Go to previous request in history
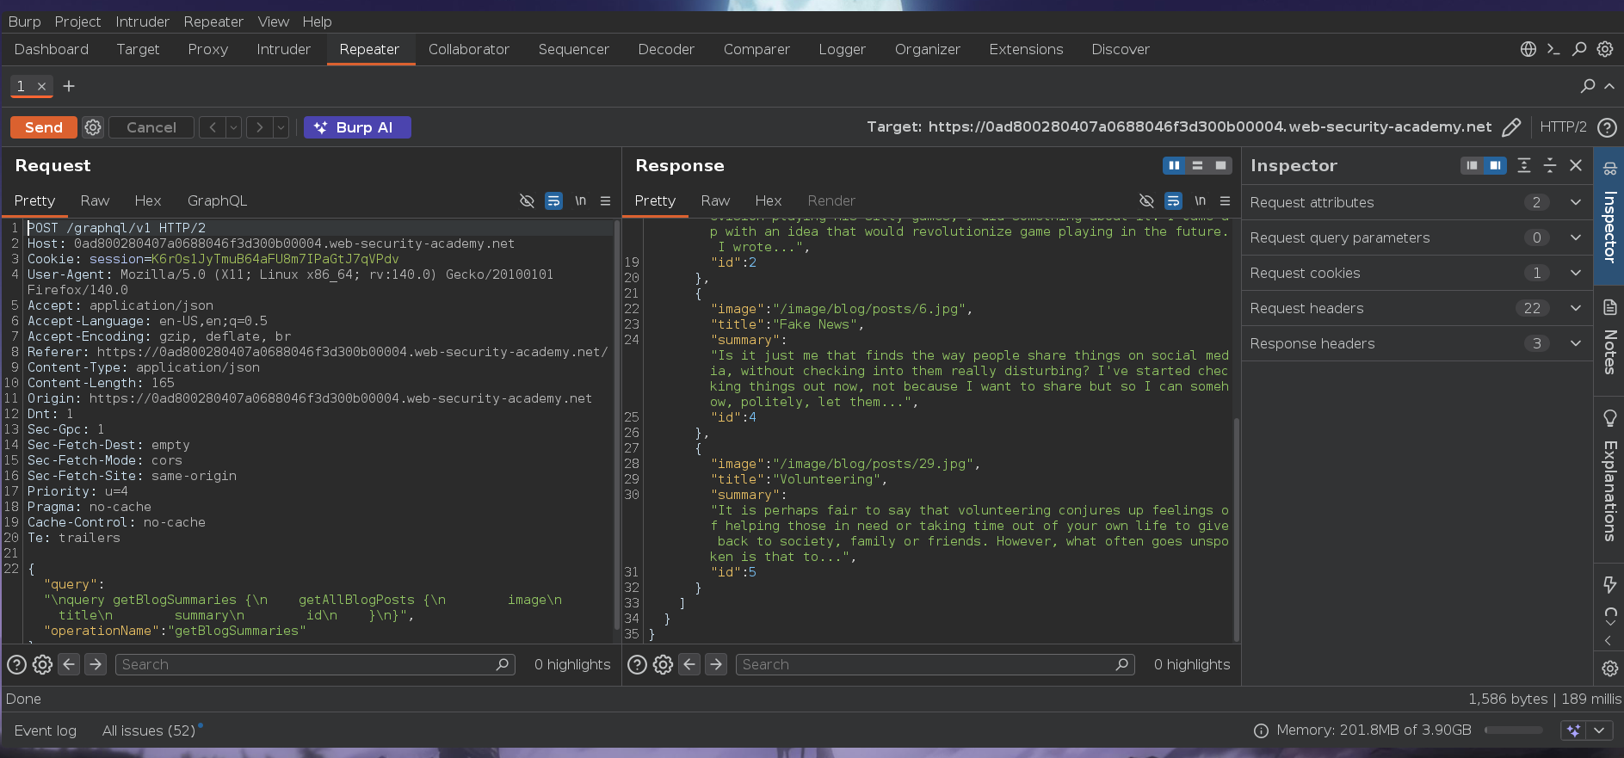Image resolution: width=1624 pixels, height=758 pixels. (213, 127)
